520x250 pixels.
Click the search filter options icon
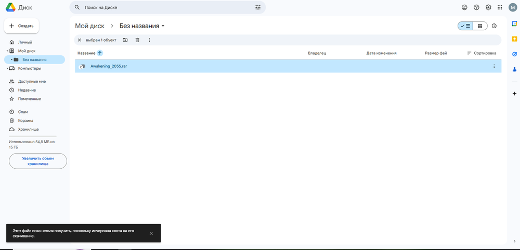click(258, 8)
